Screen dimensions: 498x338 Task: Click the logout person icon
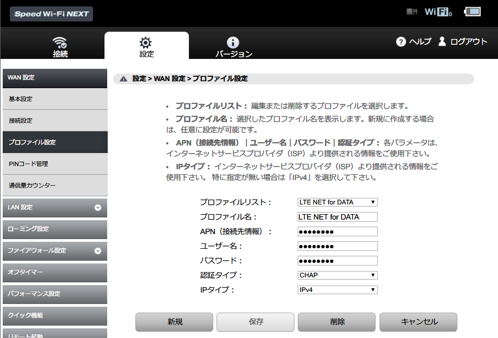442,41
